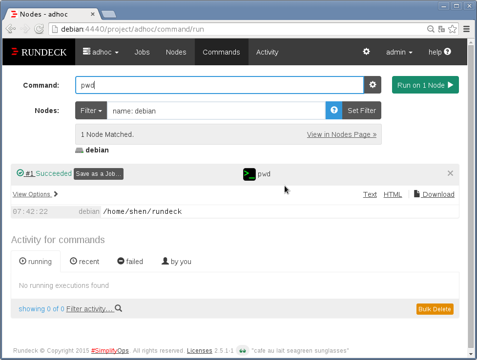The width and height of the screenshot is (477, 360).
Task: Bookmark this page with the star
Action: click(x=453, y=29)
